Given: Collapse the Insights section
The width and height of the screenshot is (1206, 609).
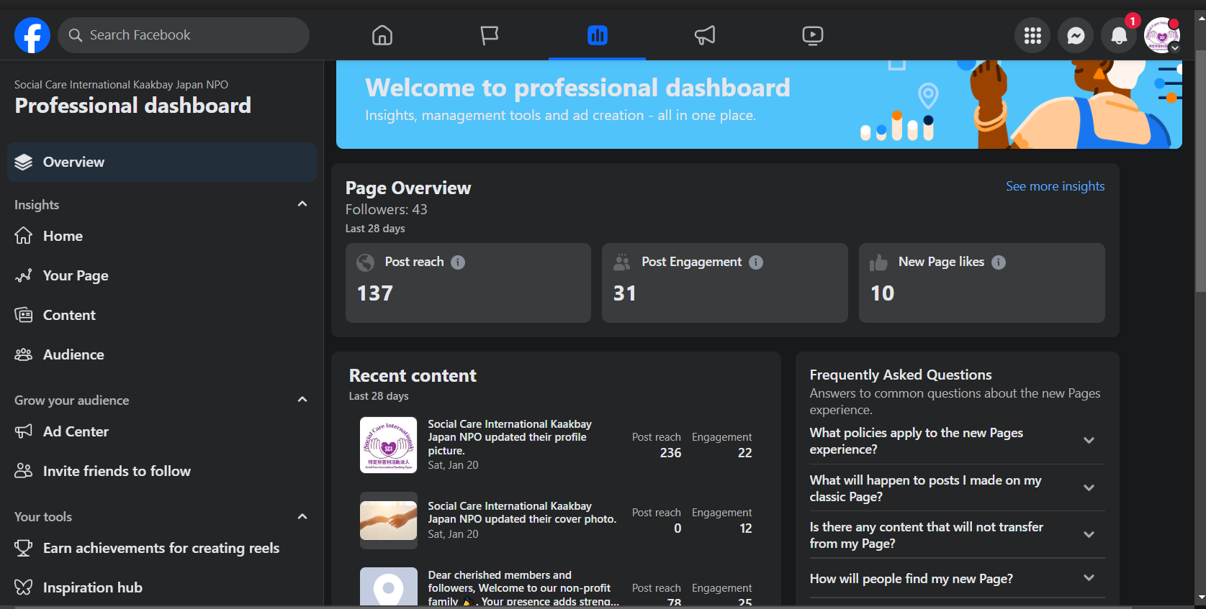Looking at the screenshot, I should coord(302,204).
